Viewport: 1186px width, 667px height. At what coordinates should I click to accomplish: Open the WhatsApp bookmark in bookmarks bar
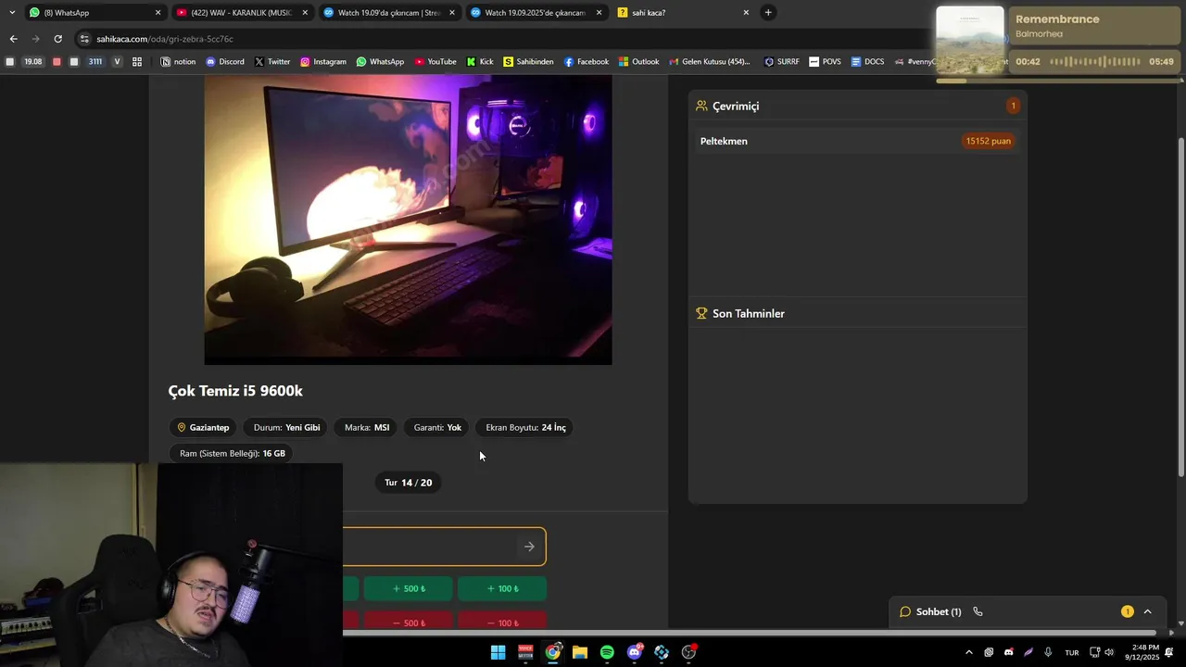(380, 62)
